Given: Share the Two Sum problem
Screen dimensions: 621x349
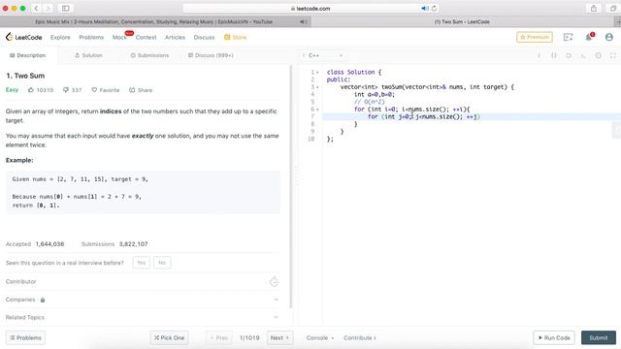Looking at the screenshot, I should [x=141, y=90].
